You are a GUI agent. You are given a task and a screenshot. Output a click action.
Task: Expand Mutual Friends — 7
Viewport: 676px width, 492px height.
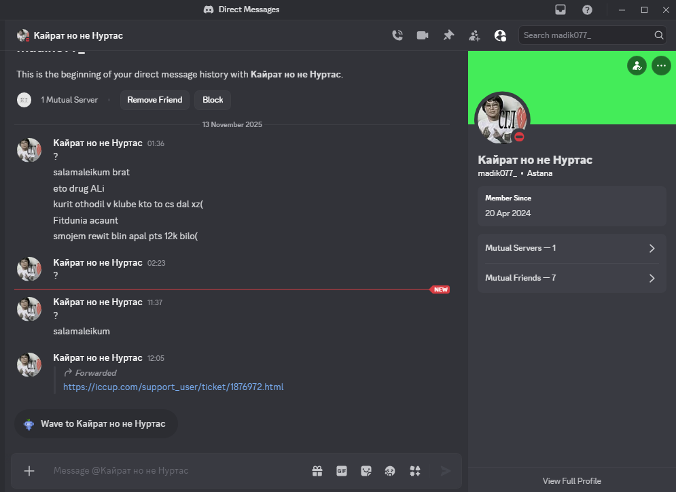point(571,278)
